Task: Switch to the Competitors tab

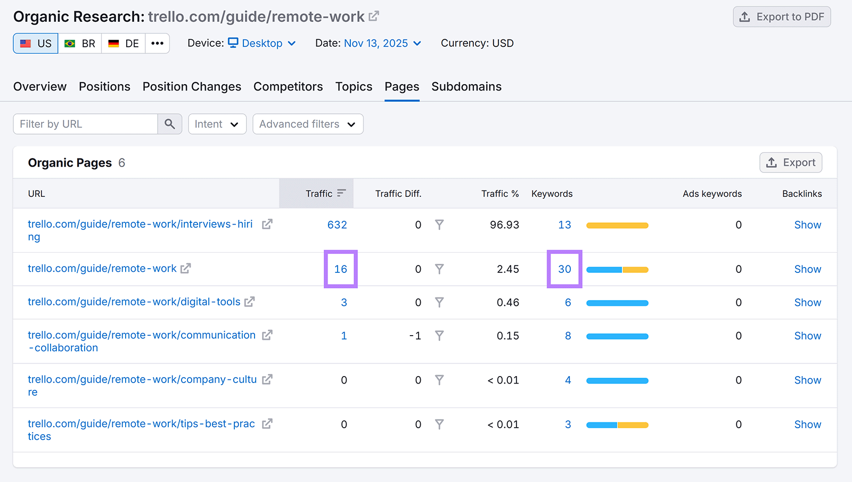Action: [x=288, y=86]
